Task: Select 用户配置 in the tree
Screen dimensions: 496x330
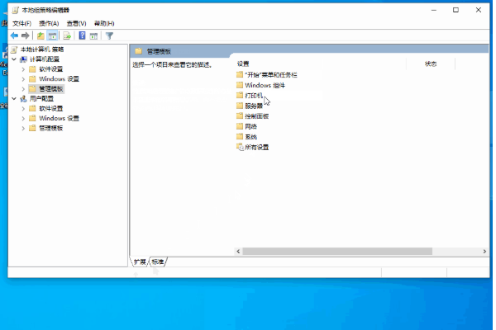Action: tap(41, 99)
